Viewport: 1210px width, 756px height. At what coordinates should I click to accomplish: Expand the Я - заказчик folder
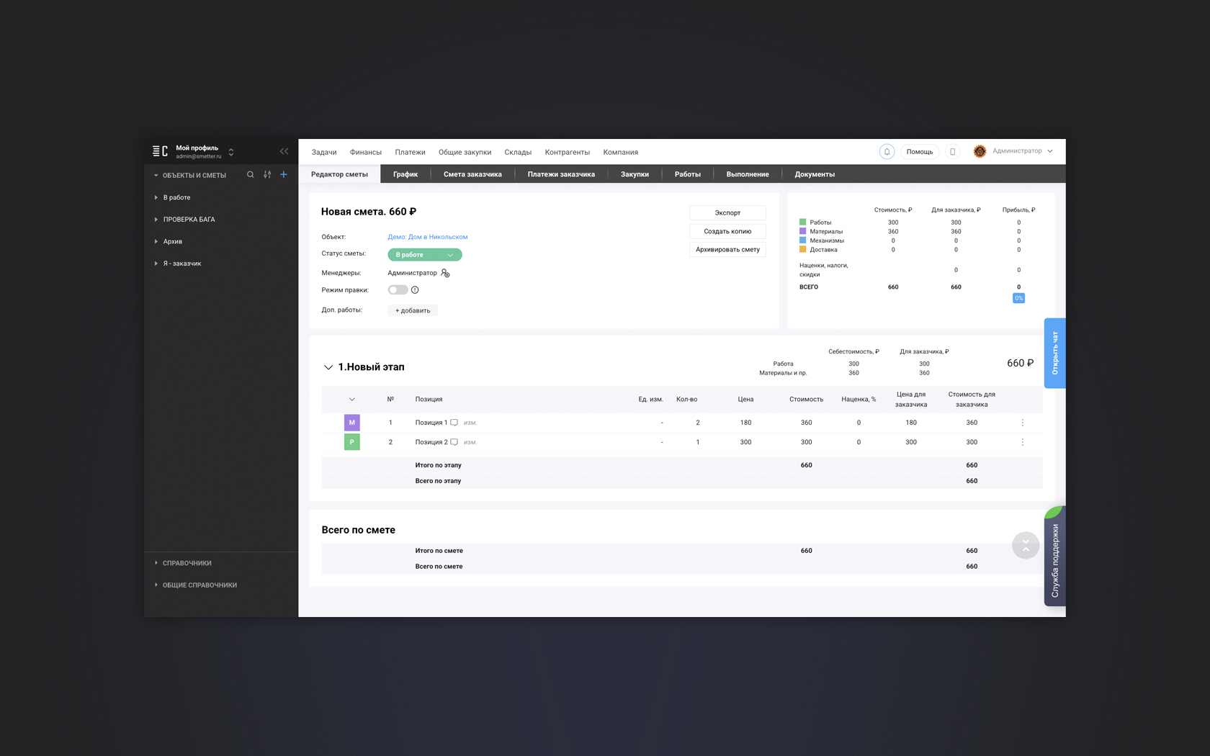[156, 264]
